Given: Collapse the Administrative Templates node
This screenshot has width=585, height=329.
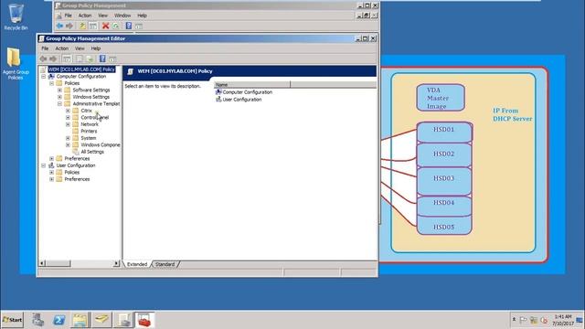Looking at the screenshot, I should (x=59, y=103).
